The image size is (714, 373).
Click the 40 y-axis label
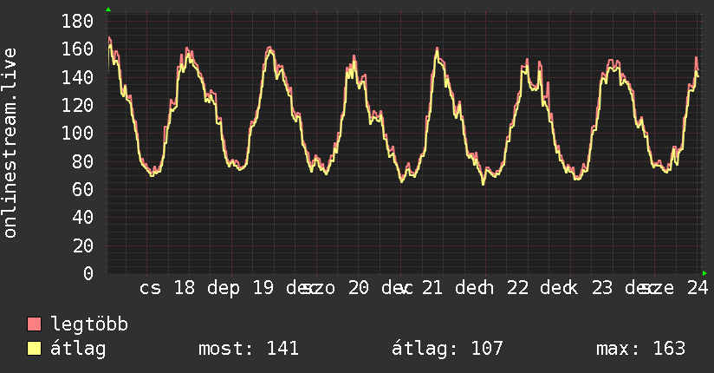83,218
